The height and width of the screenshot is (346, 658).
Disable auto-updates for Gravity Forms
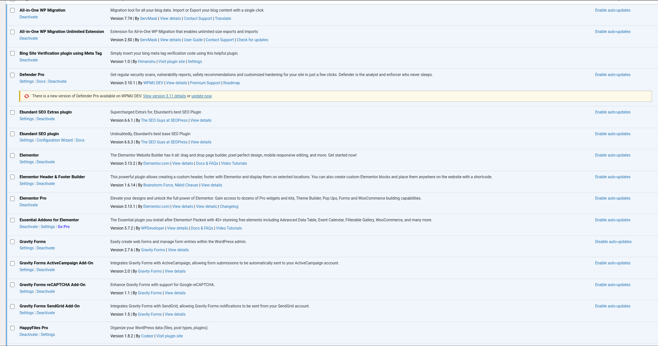click(x=613, y=242)
